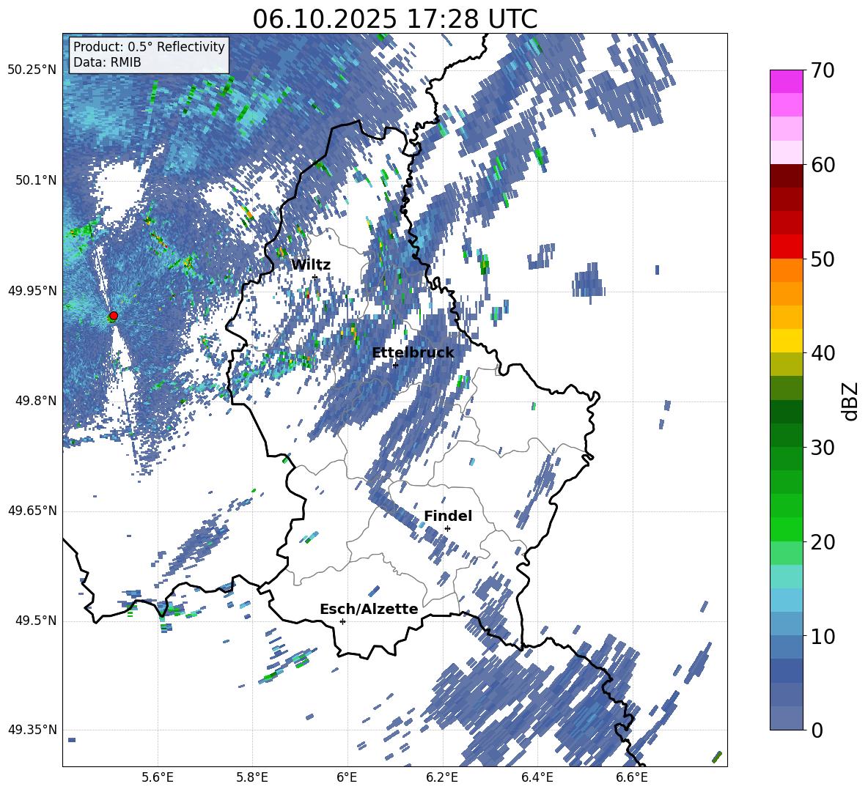Click the 30 tick on the colorbar
868x792 pixels.
(x=822, y=448)
